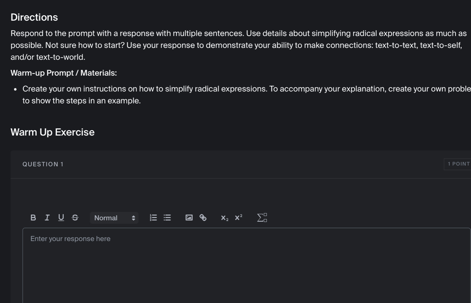Viewport: 471px width, 303px height.
Task: Toggle underline on for typing
Action: 61,218
